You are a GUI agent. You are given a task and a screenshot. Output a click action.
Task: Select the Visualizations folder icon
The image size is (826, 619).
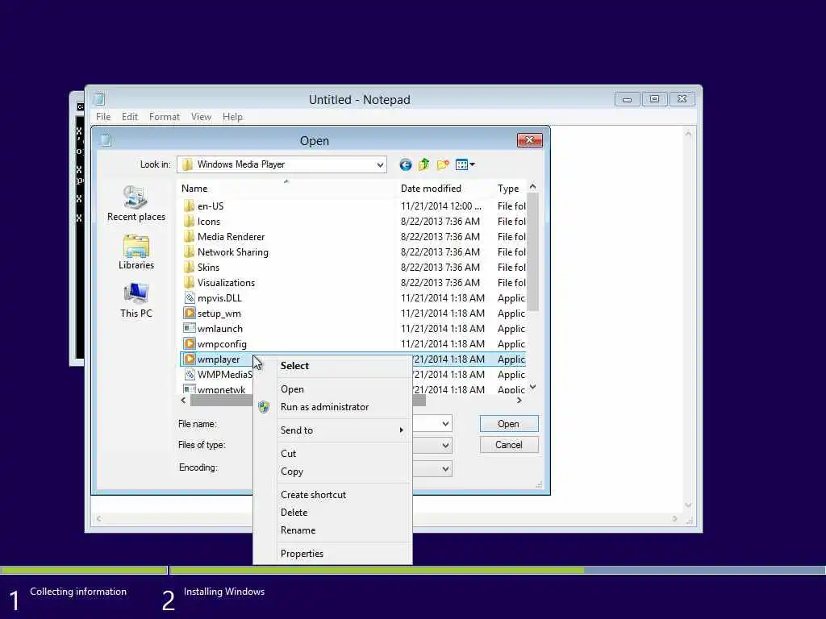[x=190, y=282]
